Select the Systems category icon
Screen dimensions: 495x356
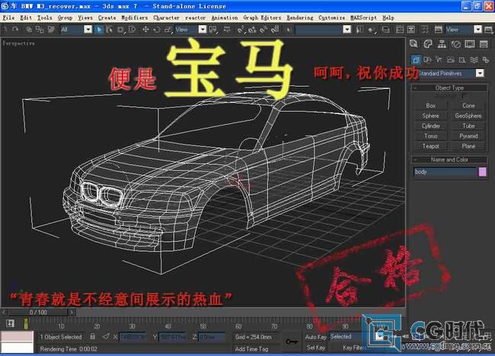tap(485, 59)
